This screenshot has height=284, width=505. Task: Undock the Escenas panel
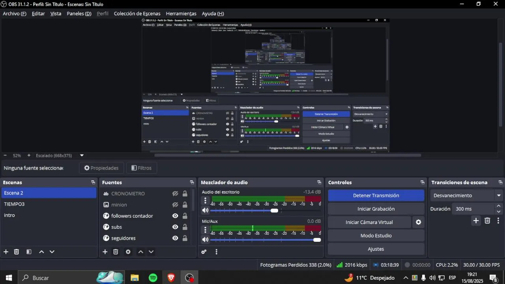(93, 182)
